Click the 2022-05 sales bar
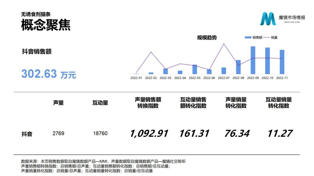 195,69
